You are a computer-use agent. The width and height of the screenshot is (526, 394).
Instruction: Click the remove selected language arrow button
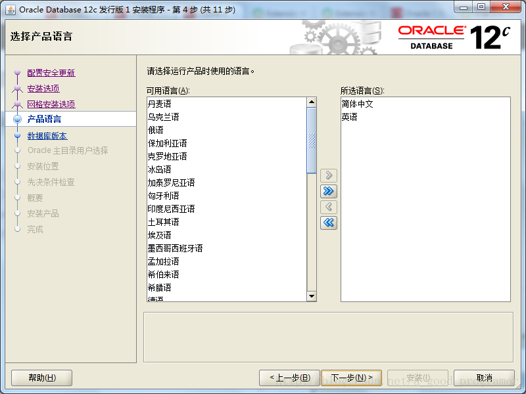pyautogui.click(x=328, y=207)
